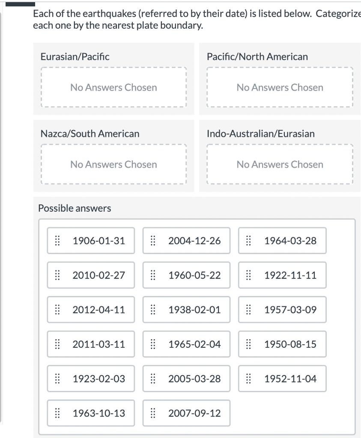
Task: Pick the 2005-03-28 date label
Action: tap(194, 379)
